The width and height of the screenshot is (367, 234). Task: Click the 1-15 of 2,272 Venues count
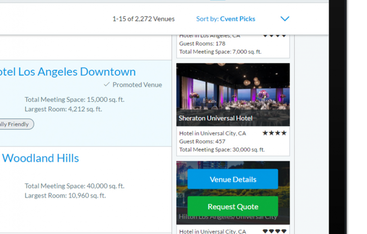pyautogui.click(x=144, y=19)
